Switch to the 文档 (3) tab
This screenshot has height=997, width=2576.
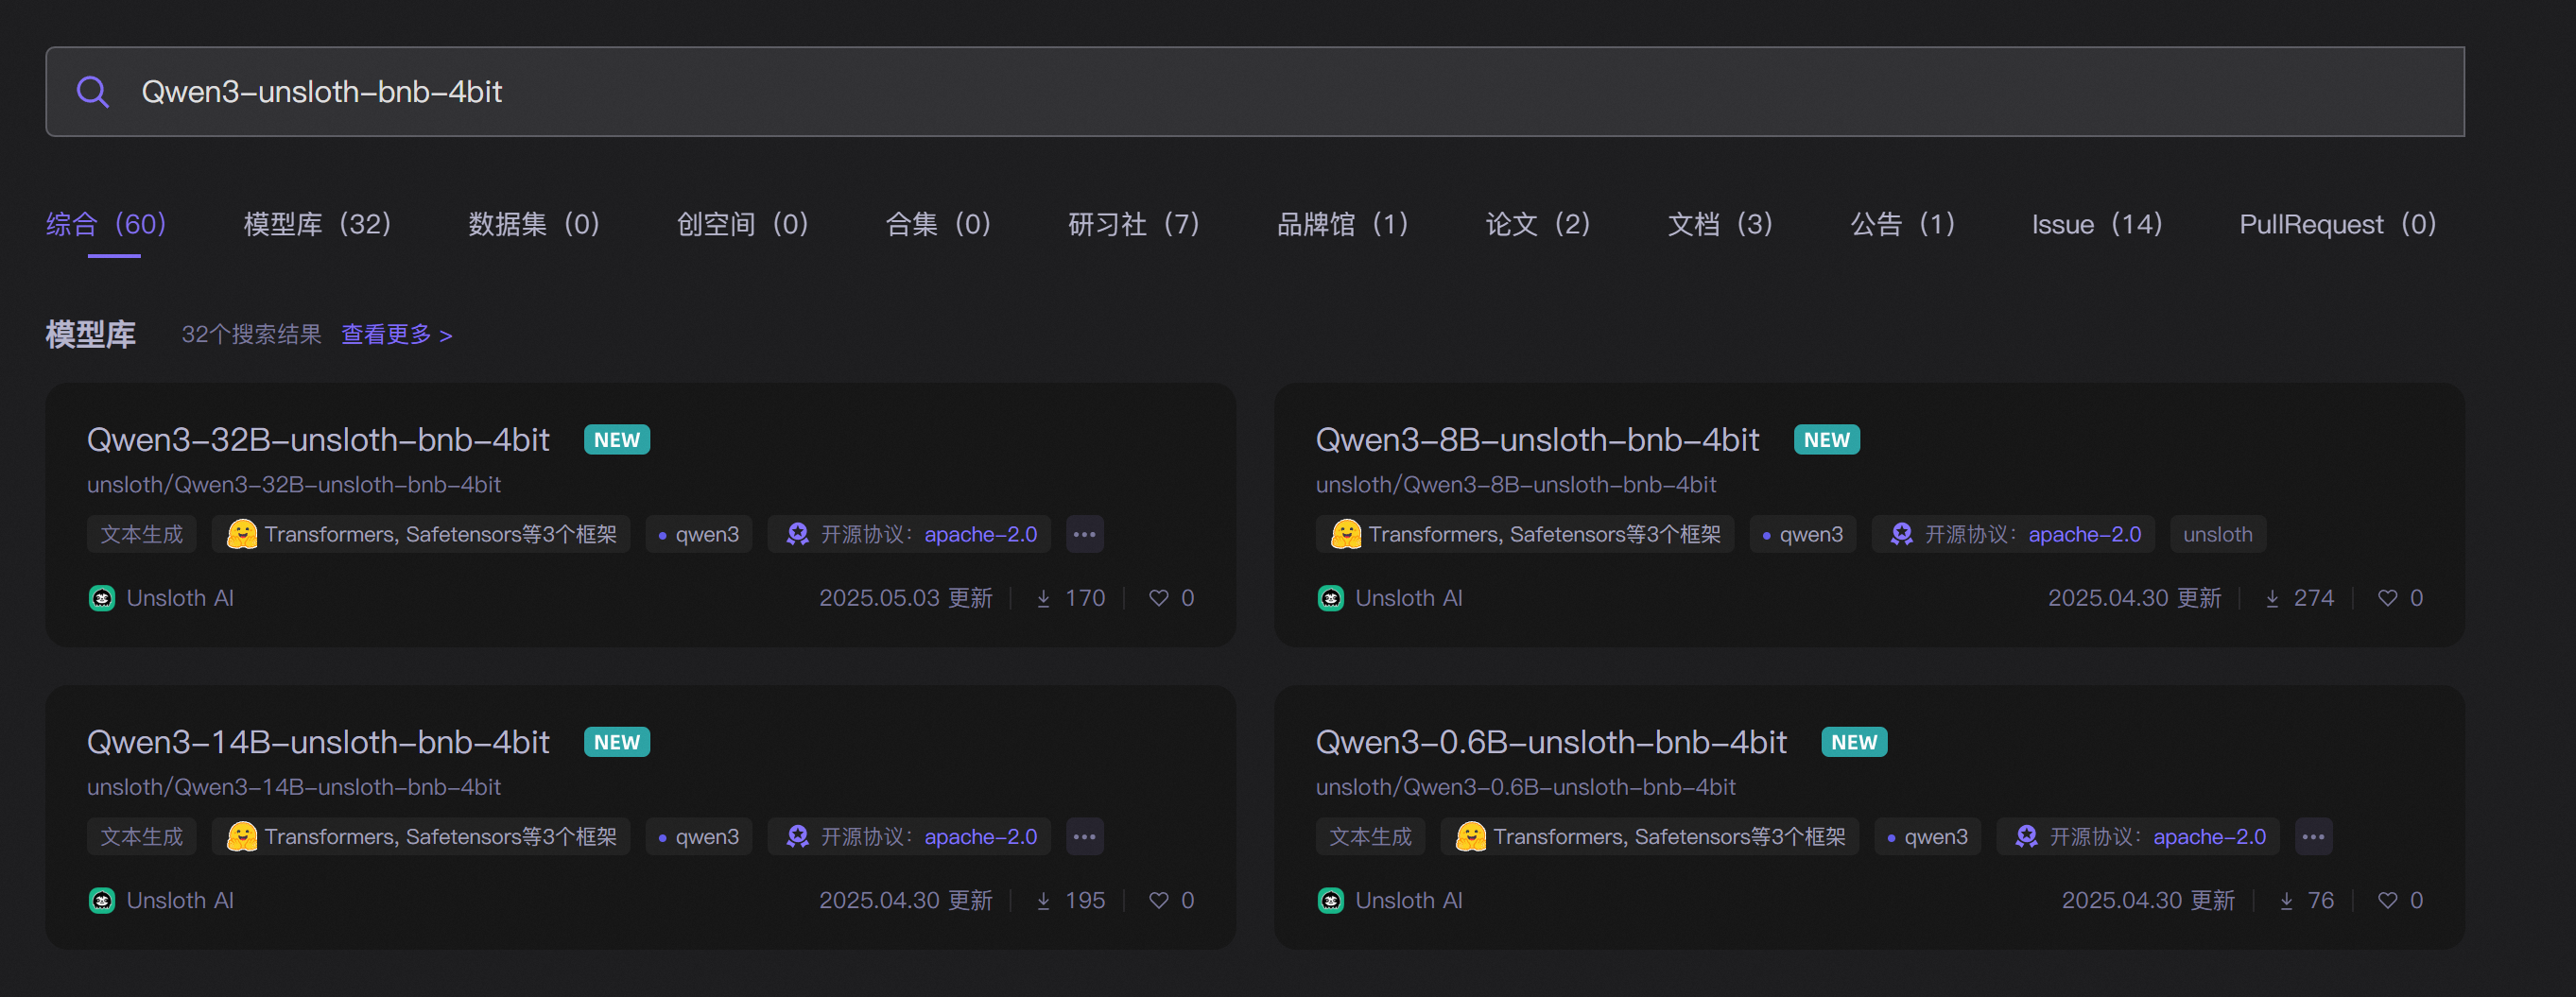(1720, 224)
